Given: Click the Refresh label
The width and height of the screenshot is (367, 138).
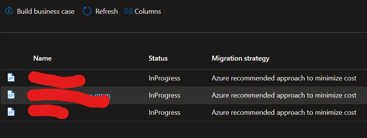Looking at the screenshot, I should click(107, 11).
